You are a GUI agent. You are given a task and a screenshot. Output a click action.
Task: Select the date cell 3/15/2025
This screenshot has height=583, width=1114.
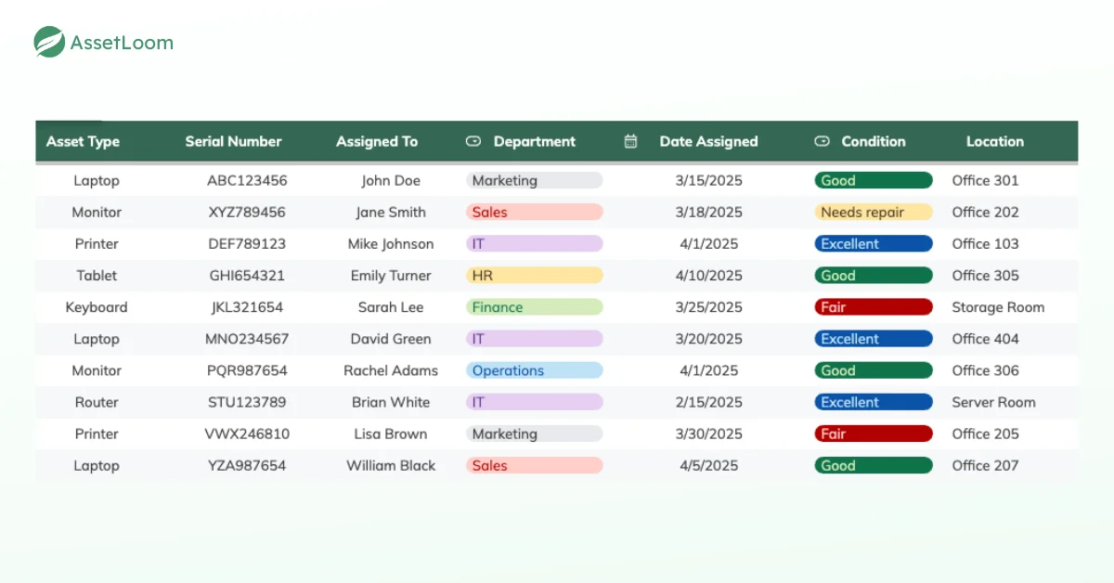pos(709,181)
